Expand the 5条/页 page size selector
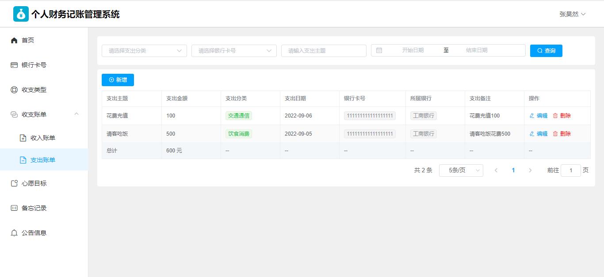 coord(461,171)
